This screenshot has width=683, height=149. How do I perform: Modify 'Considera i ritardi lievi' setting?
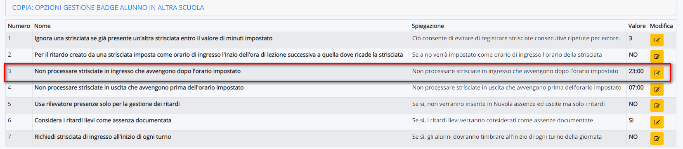(x=657, y=122)
